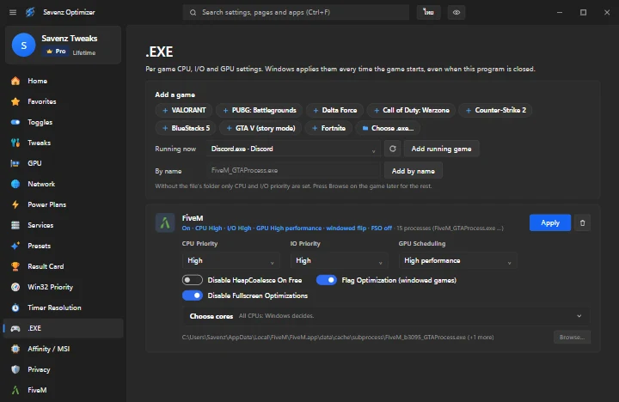Screen dimensions: 619x402
Task: Toggle the eye visibility button in header
Action: (457, 12)
